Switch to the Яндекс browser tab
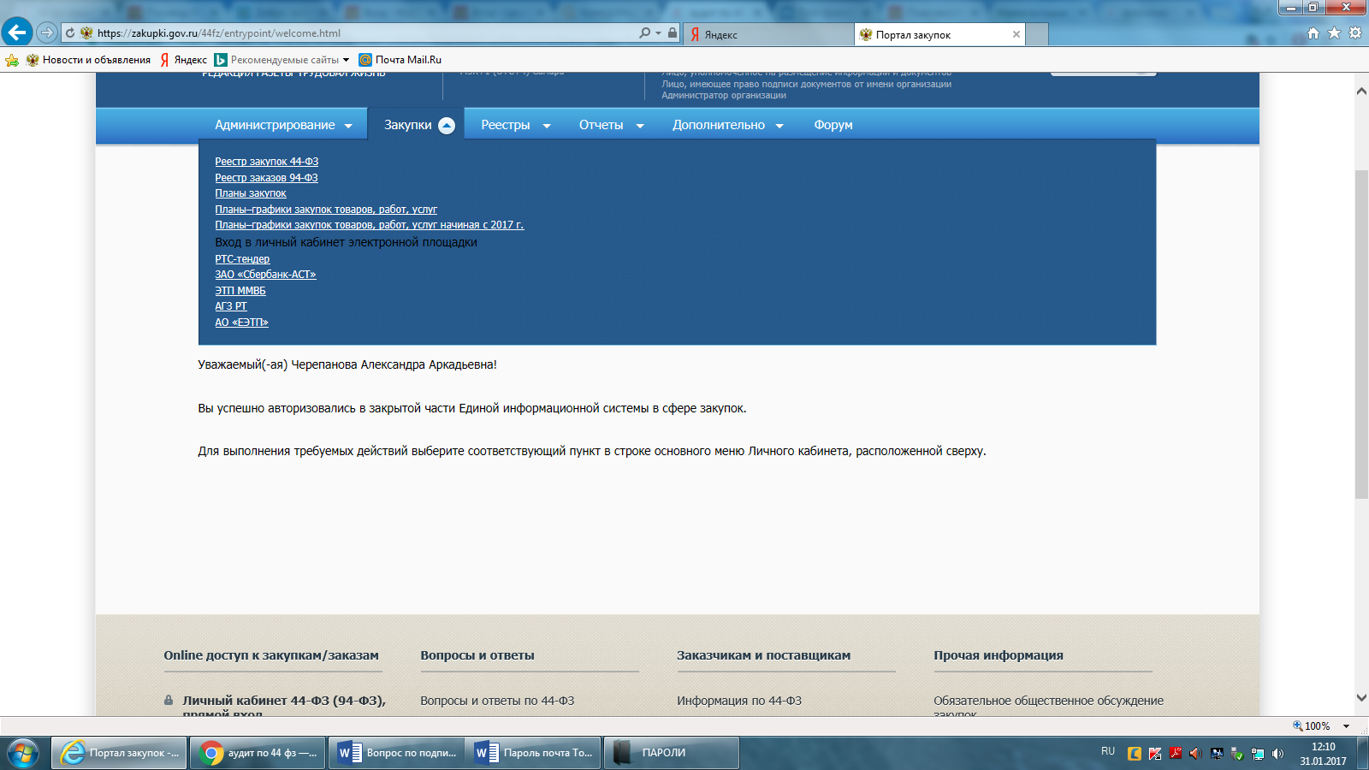Viewport: 1369px width, 770px height. click(x=768, y=35)
